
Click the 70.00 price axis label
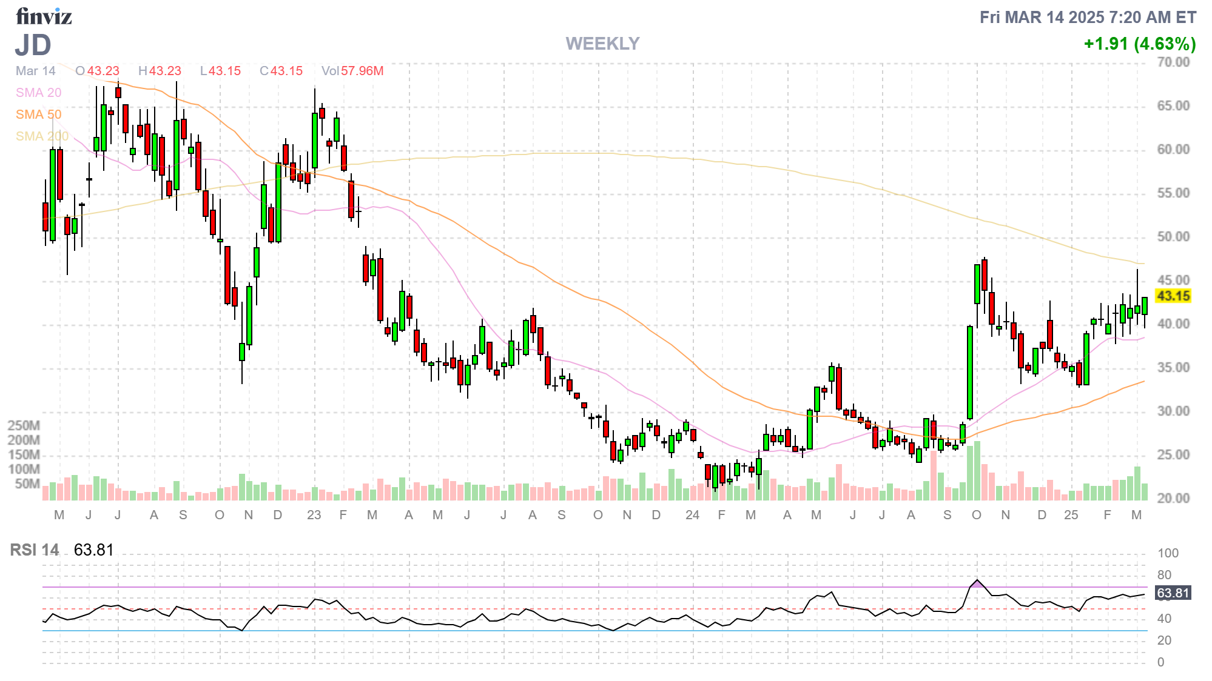pos(1173,62)
